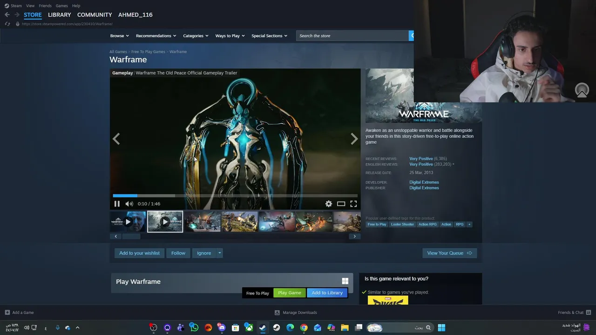Image resolution: width=596 pixels, height=335 pixels.
Task: Open the View menu
Action: click(x=30, y=6)
